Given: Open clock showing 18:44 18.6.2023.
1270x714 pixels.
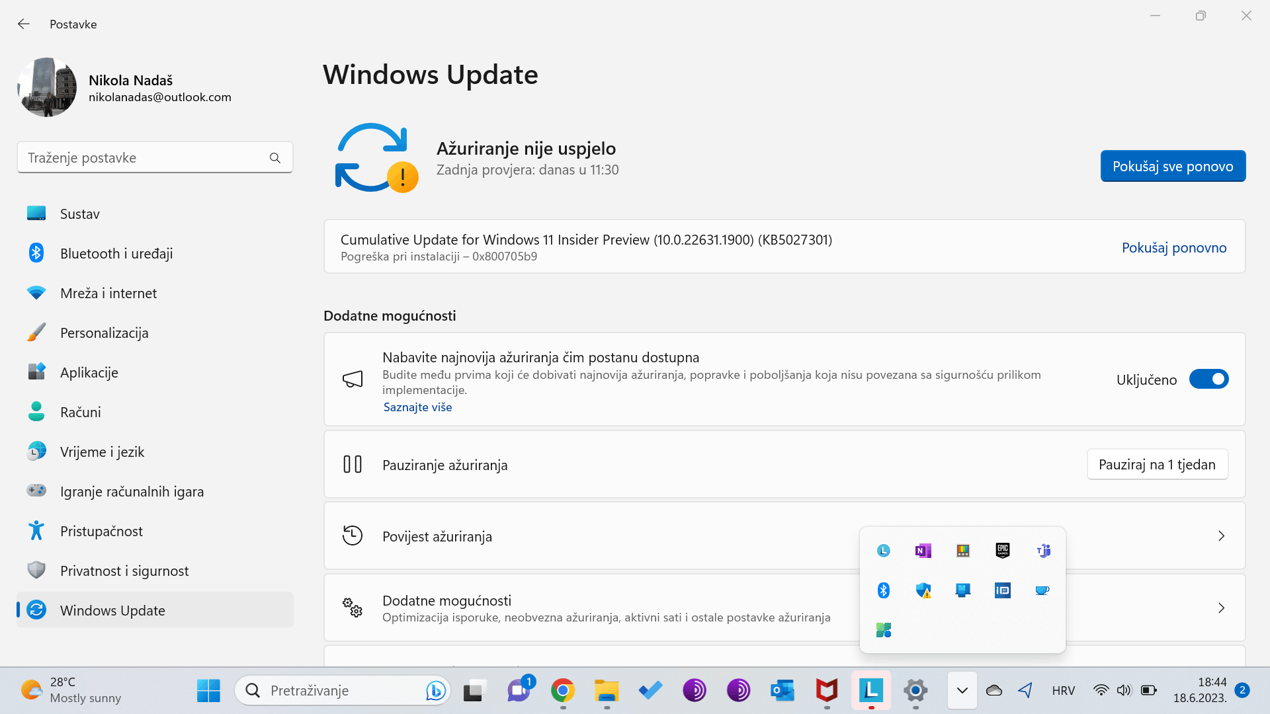Looking at the screenshot, I should 1200,690.
